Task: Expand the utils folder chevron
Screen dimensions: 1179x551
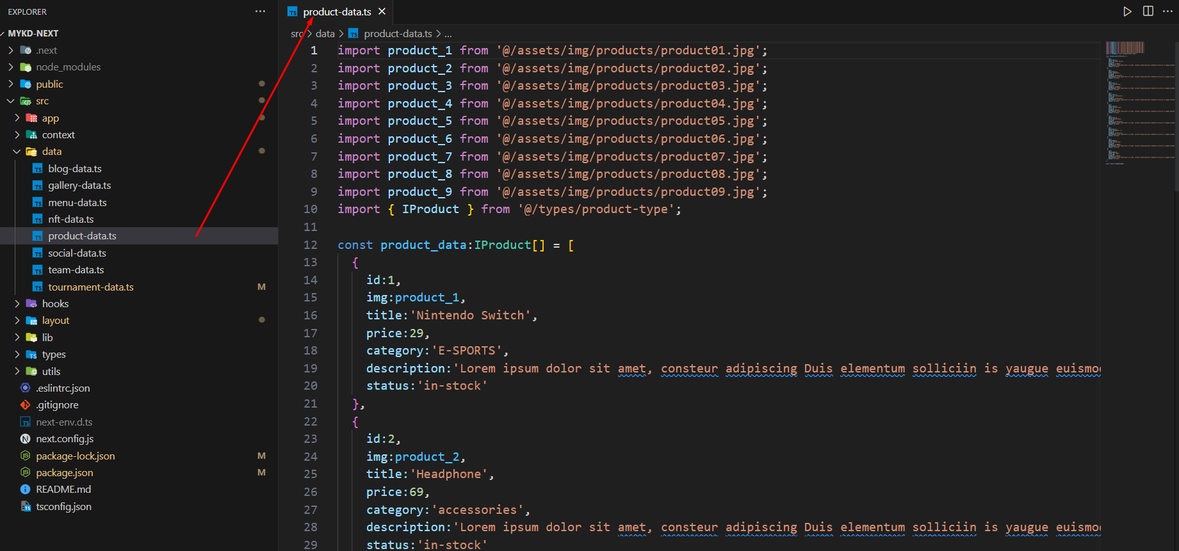Action: (x=17, y=371)
